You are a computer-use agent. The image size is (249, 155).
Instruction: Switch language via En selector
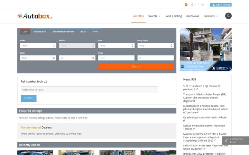click(203, 5)
